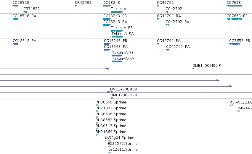Click the CG42791-PA protein arrow
252x154 pixels.
click(158, 44)
